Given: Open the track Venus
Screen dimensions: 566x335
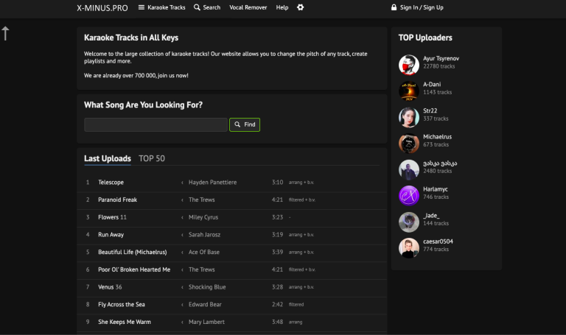Looking at the screenshot, I should click(x=106, y=286).
